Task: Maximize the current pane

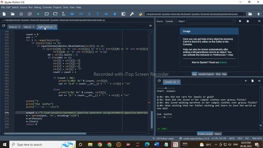Action: pos(123,14)
